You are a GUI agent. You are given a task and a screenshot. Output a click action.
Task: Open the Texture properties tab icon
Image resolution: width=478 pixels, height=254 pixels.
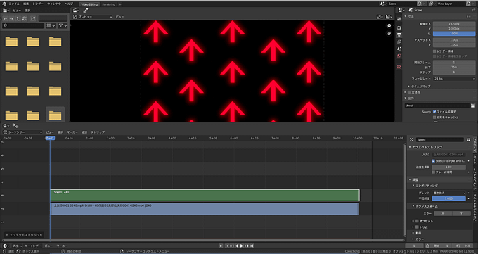tap(399, 67)
